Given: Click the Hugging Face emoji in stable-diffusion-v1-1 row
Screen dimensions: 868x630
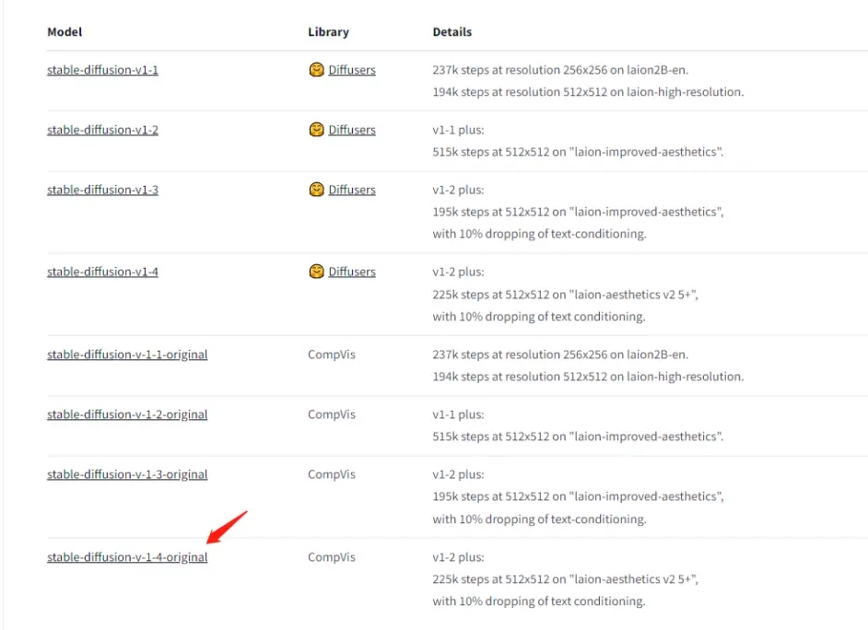Looking at the screenshot, I should coord(316,70).
